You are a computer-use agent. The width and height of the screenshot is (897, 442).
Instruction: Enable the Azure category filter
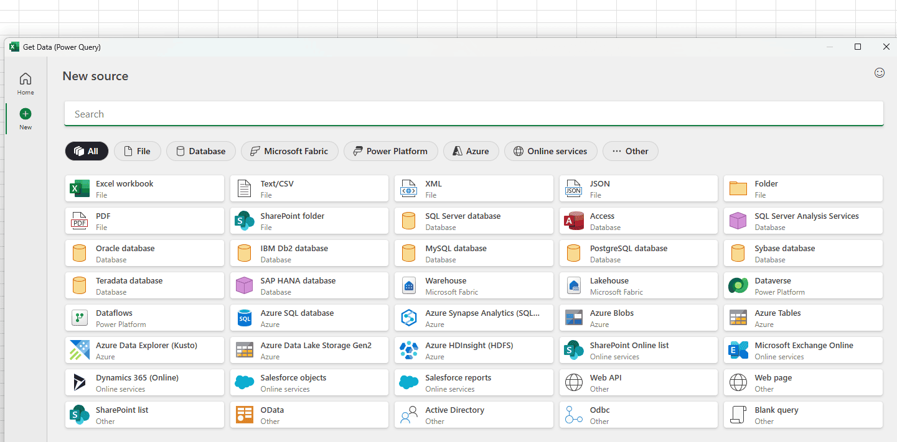coord(471,150)
